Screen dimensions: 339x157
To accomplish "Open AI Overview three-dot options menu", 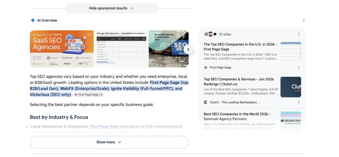I will 304,21.
